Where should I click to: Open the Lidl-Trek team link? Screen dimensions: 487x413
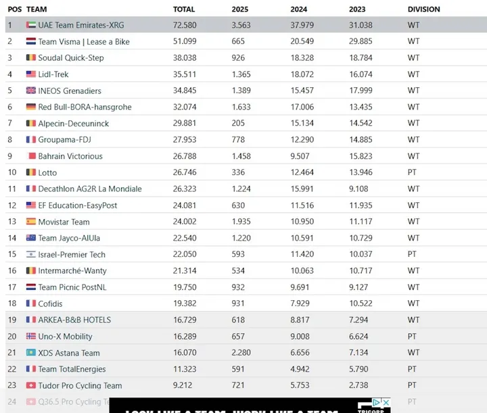coord(53,74)
